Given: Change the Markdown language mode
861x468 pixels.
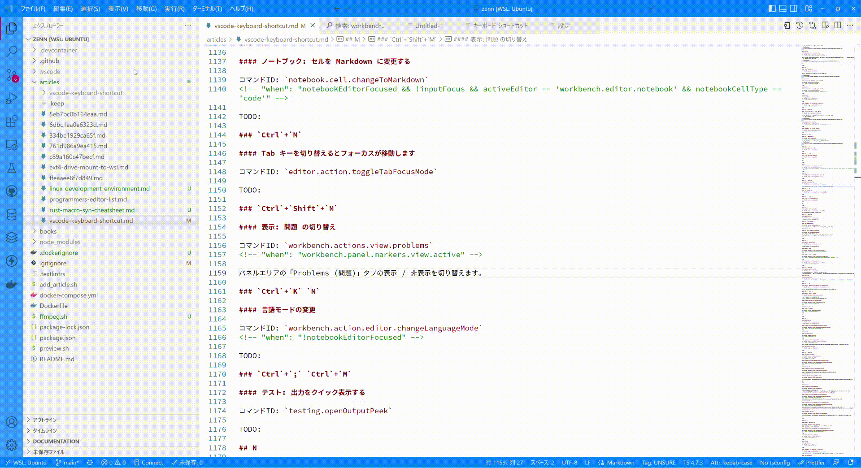Looking at the screenshot, I should tap(620, 463).
